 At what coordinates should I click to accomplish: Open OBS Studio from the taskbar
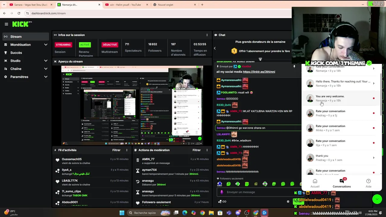[x=247, y=213]
